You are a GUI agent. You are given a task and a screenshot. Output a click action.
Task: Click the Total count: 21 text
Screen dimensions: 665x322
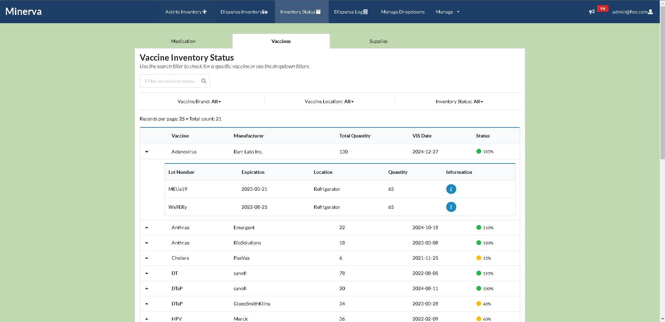coord(205,119)
